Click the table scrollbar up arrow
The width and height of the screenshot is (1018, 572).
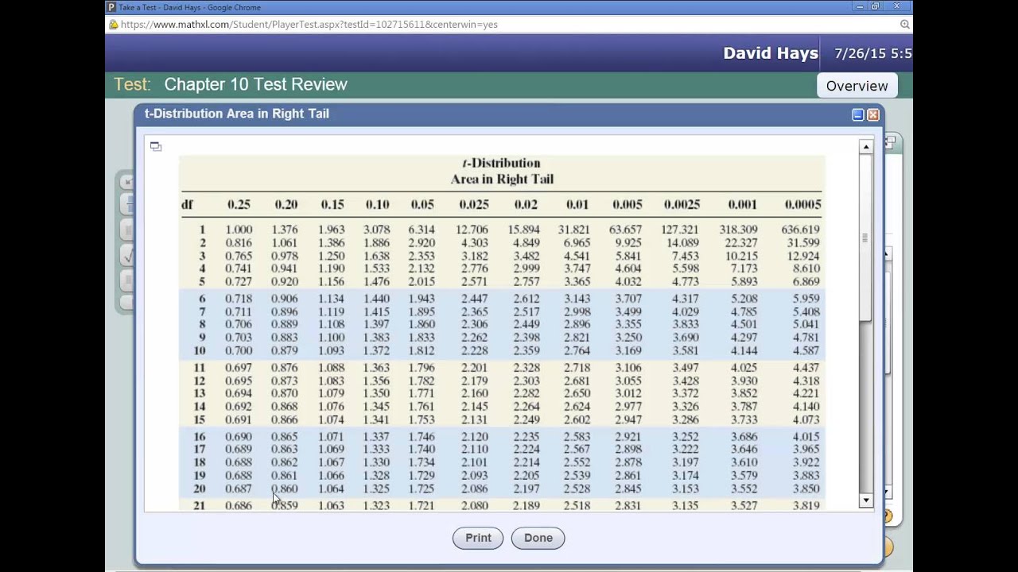[x=866, y=147]
